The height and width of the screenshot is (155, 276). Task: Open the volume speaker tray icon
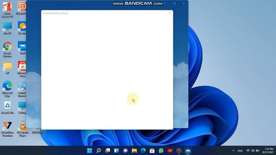[253, 151]
